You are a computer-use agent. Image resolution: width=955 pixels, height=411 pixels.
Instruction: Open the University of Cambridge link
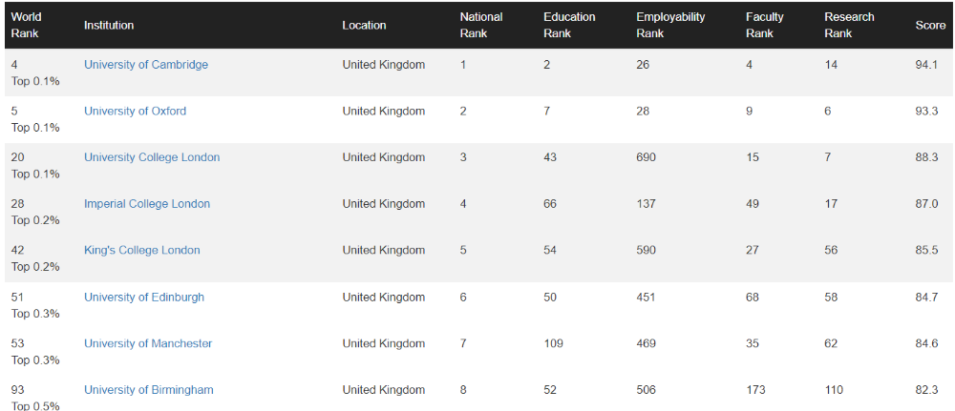click(146, 65)
